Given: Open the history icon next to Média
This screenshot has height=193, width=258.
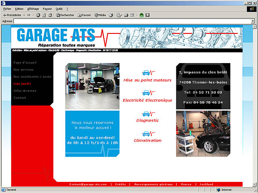Looking at the screenshot, I should pos(111,15).
